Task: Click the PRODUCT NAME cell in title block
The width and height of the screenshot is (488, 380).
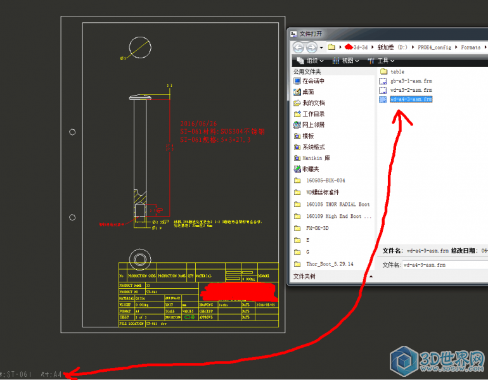Action: coord(132,285)
